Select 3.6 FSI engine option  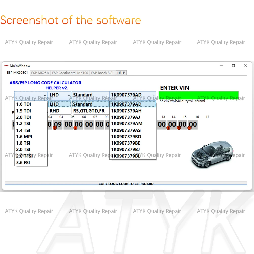coord(31,163)
